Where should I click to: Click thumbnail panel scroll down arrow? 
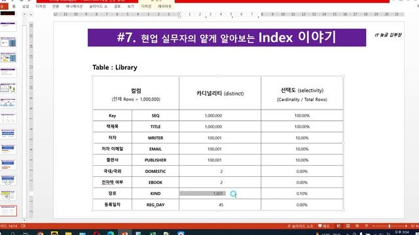coord(24,221)
